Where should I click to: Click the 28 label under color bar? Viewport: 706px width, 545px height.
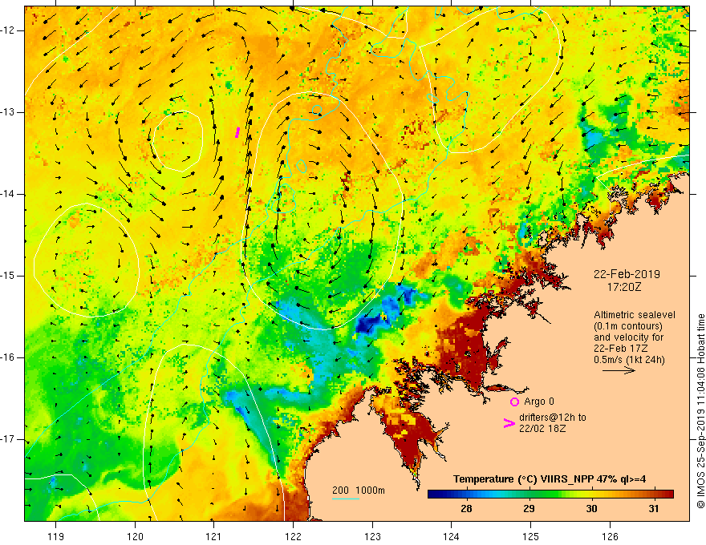466,509
